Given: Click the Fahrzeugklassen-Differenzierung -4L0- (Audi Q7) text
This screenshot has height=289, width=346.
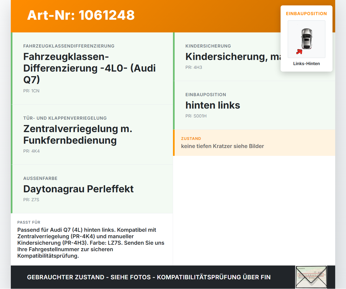Looking at the screenshot, I should 89,68.
